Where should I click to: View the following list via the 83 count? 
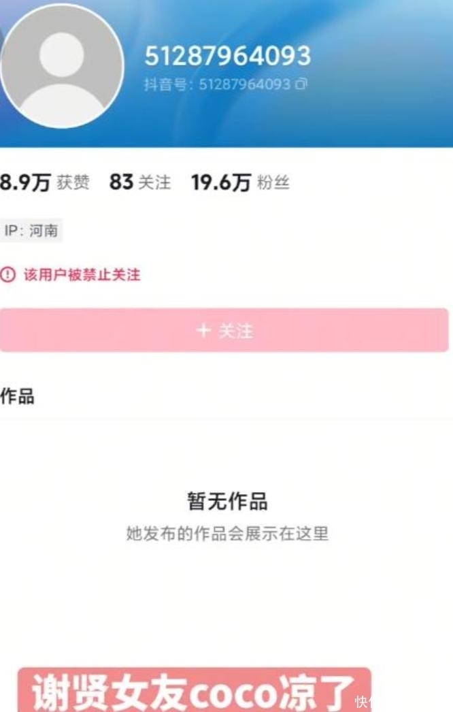[x=121, y=182]
